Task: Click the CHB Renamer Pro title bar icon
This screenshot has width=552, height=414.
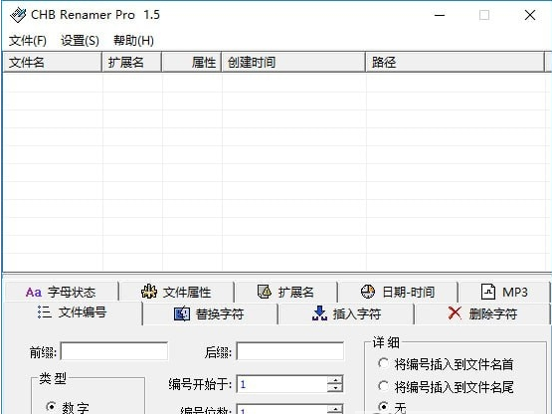Action: point(18,15)
